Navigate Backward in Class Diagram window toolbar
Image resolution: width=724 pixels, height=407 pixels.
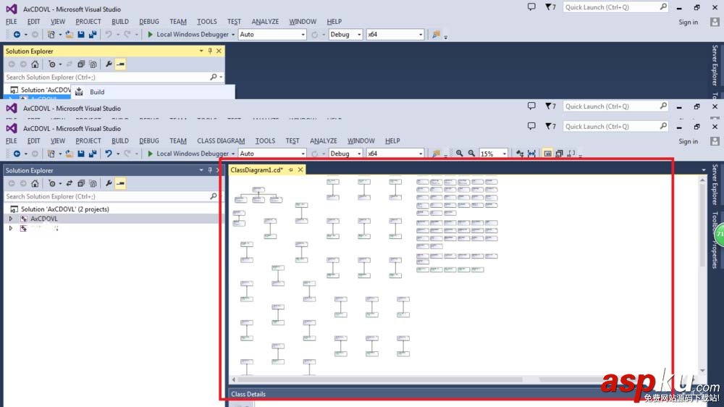(17, 154)
